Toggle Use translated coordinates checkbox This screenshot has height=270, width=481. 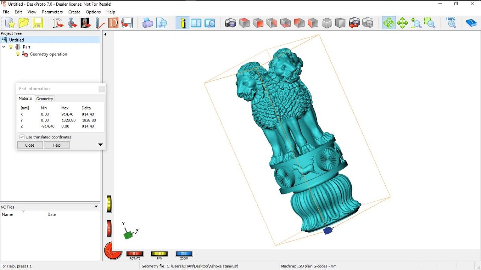pos(22,137)
